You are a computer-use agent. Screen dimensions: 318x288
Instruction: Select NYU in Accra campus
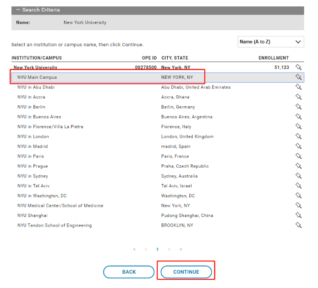(31, 97)
